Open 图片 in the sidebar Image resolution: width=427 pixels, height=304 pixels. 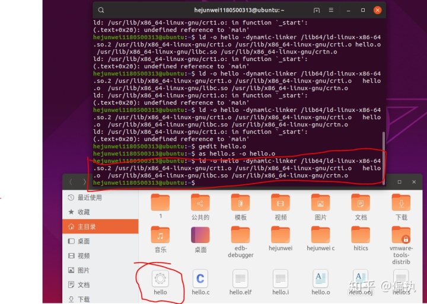pyautogui.click(x=100, y=270)
